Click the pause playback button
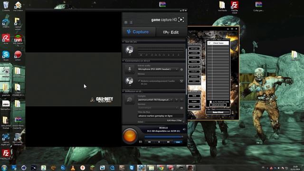The width and height of the screenshot is (304, 171). 159,142
